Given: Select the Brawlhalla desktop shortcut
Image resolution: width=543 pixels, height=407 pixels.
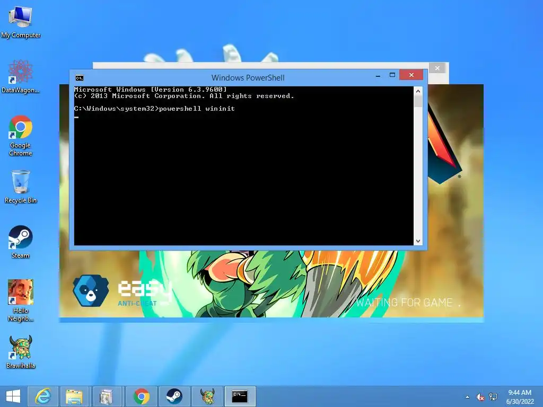Looking at the screenshot, I should (x=21, y=352).
